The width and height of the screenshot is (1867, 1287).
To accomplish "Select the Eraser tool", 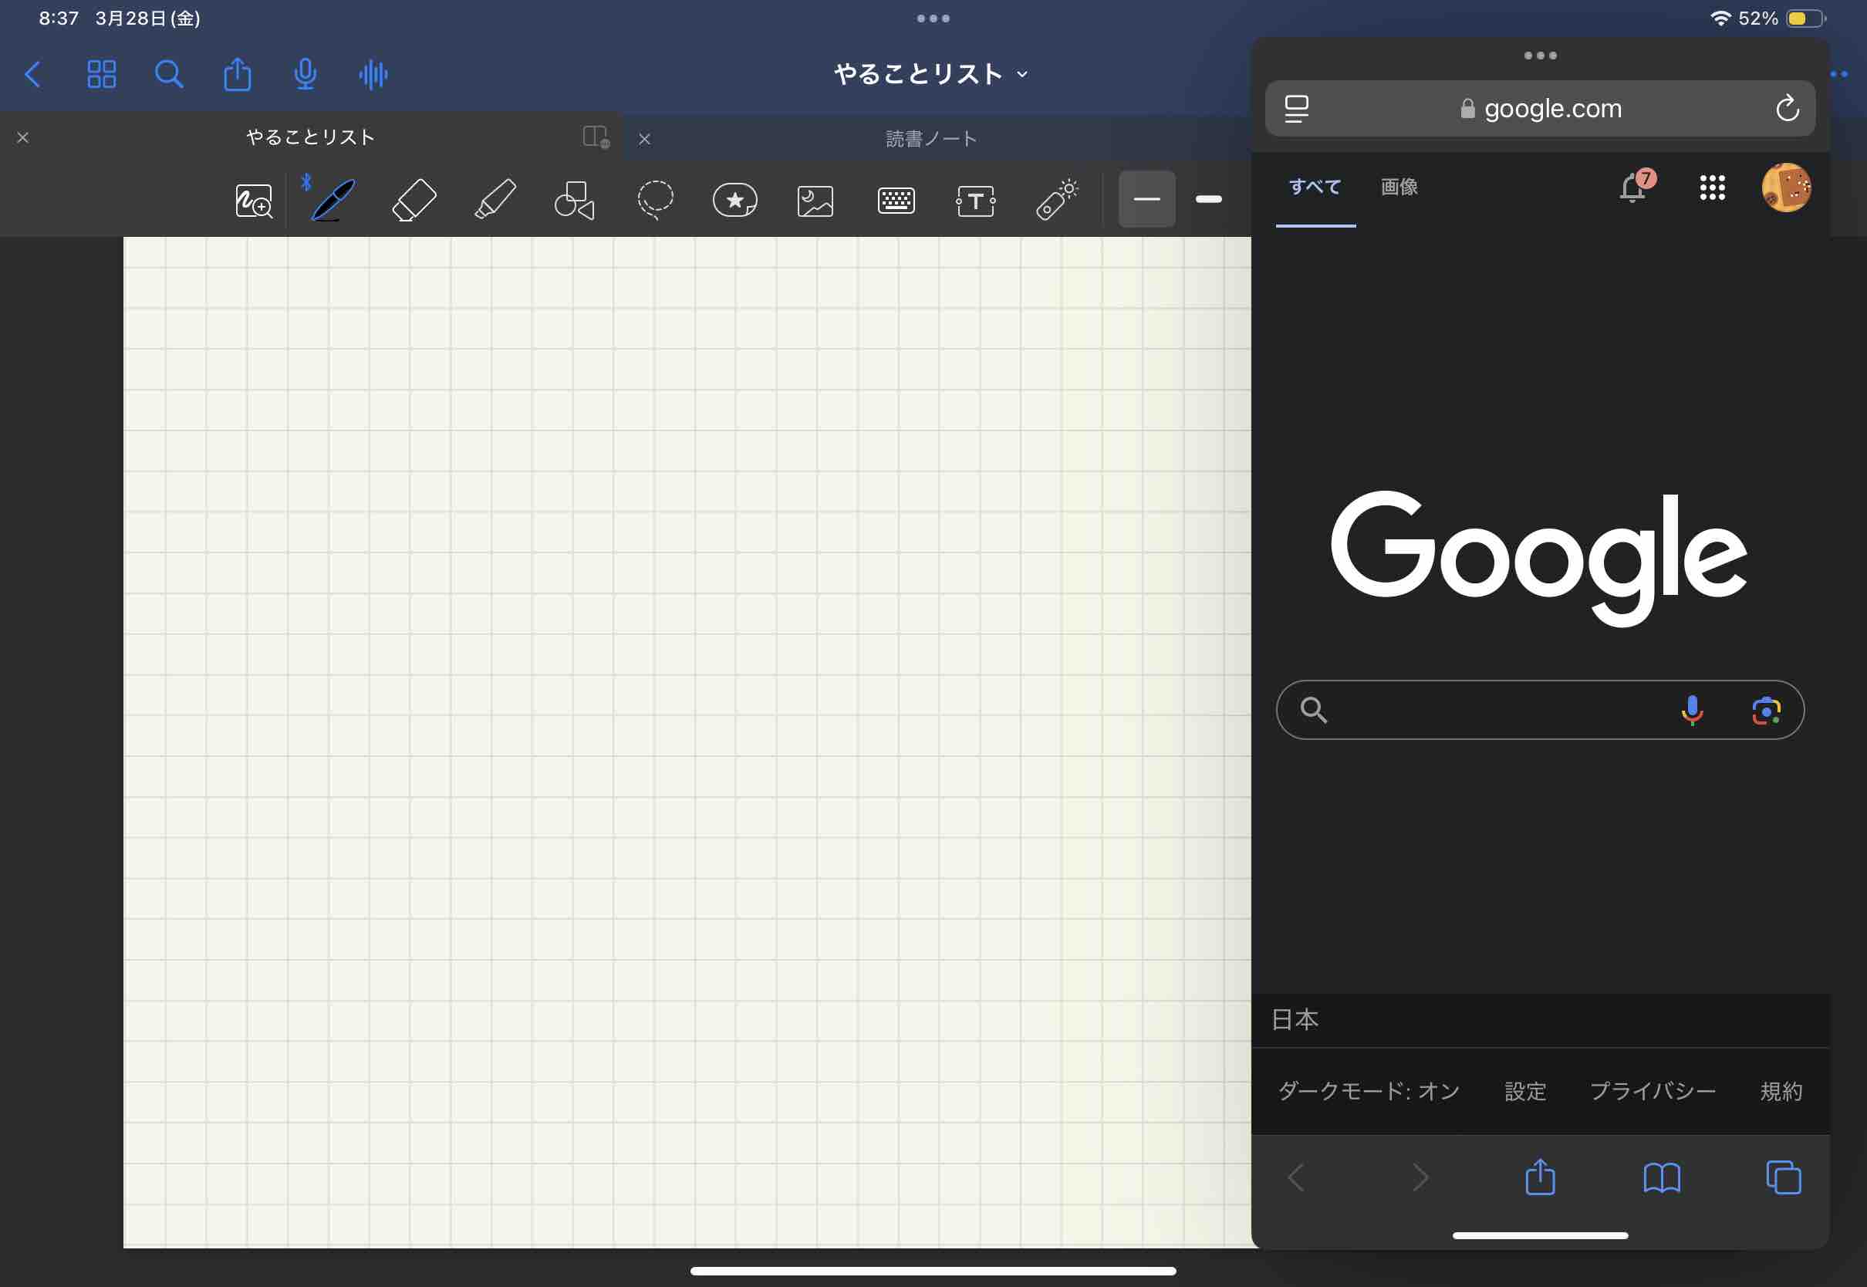I will pyautogui.click(x=414, y=199).
